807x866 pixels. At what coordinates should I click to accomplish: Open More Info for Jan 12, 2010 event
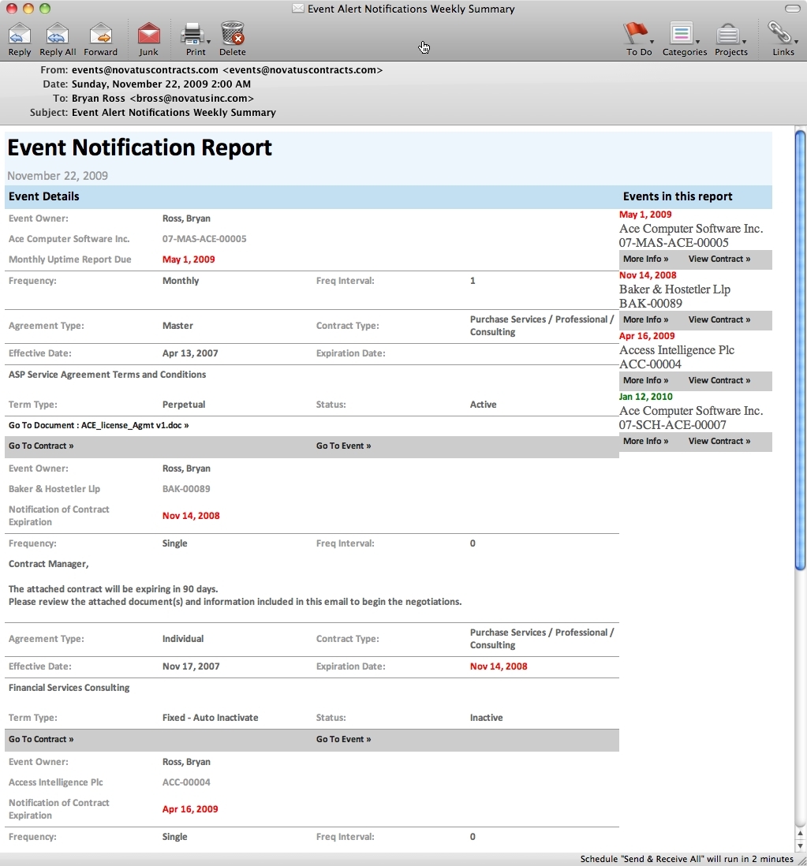(646, 442)
